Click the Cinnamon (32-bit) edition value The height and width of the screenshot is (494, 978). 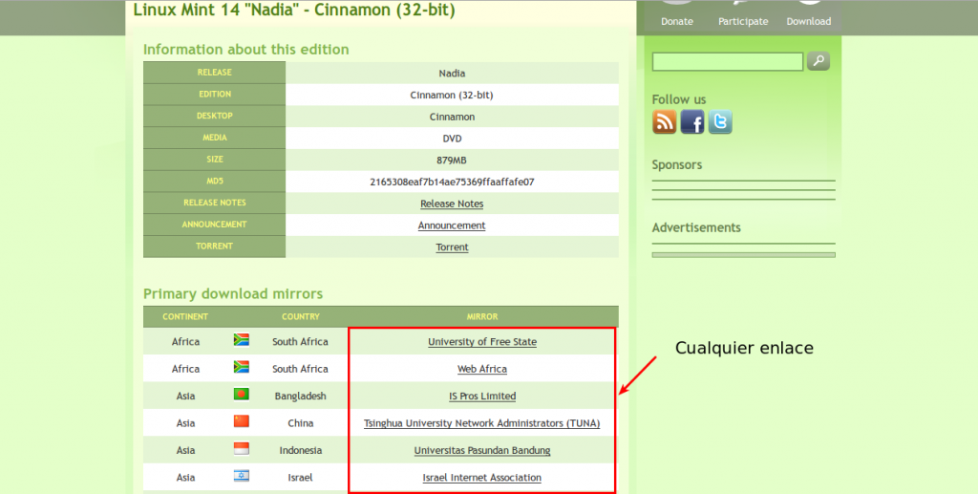(452, 95)
